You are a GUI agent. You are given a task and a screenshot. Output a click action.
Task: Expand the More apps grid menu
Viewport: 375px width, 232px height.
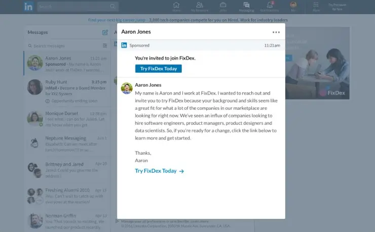(x=317, y=7)
